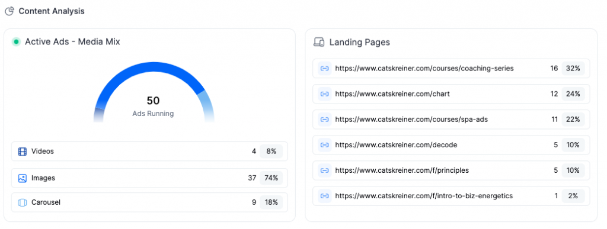The image size is (607, 229).
Task: Click the Carousel icon
Action: (x=23, y=202)
